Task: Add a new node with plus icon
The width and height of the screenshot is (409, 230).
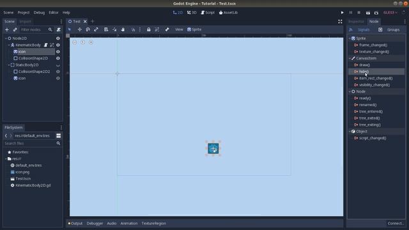Action: 7,30
